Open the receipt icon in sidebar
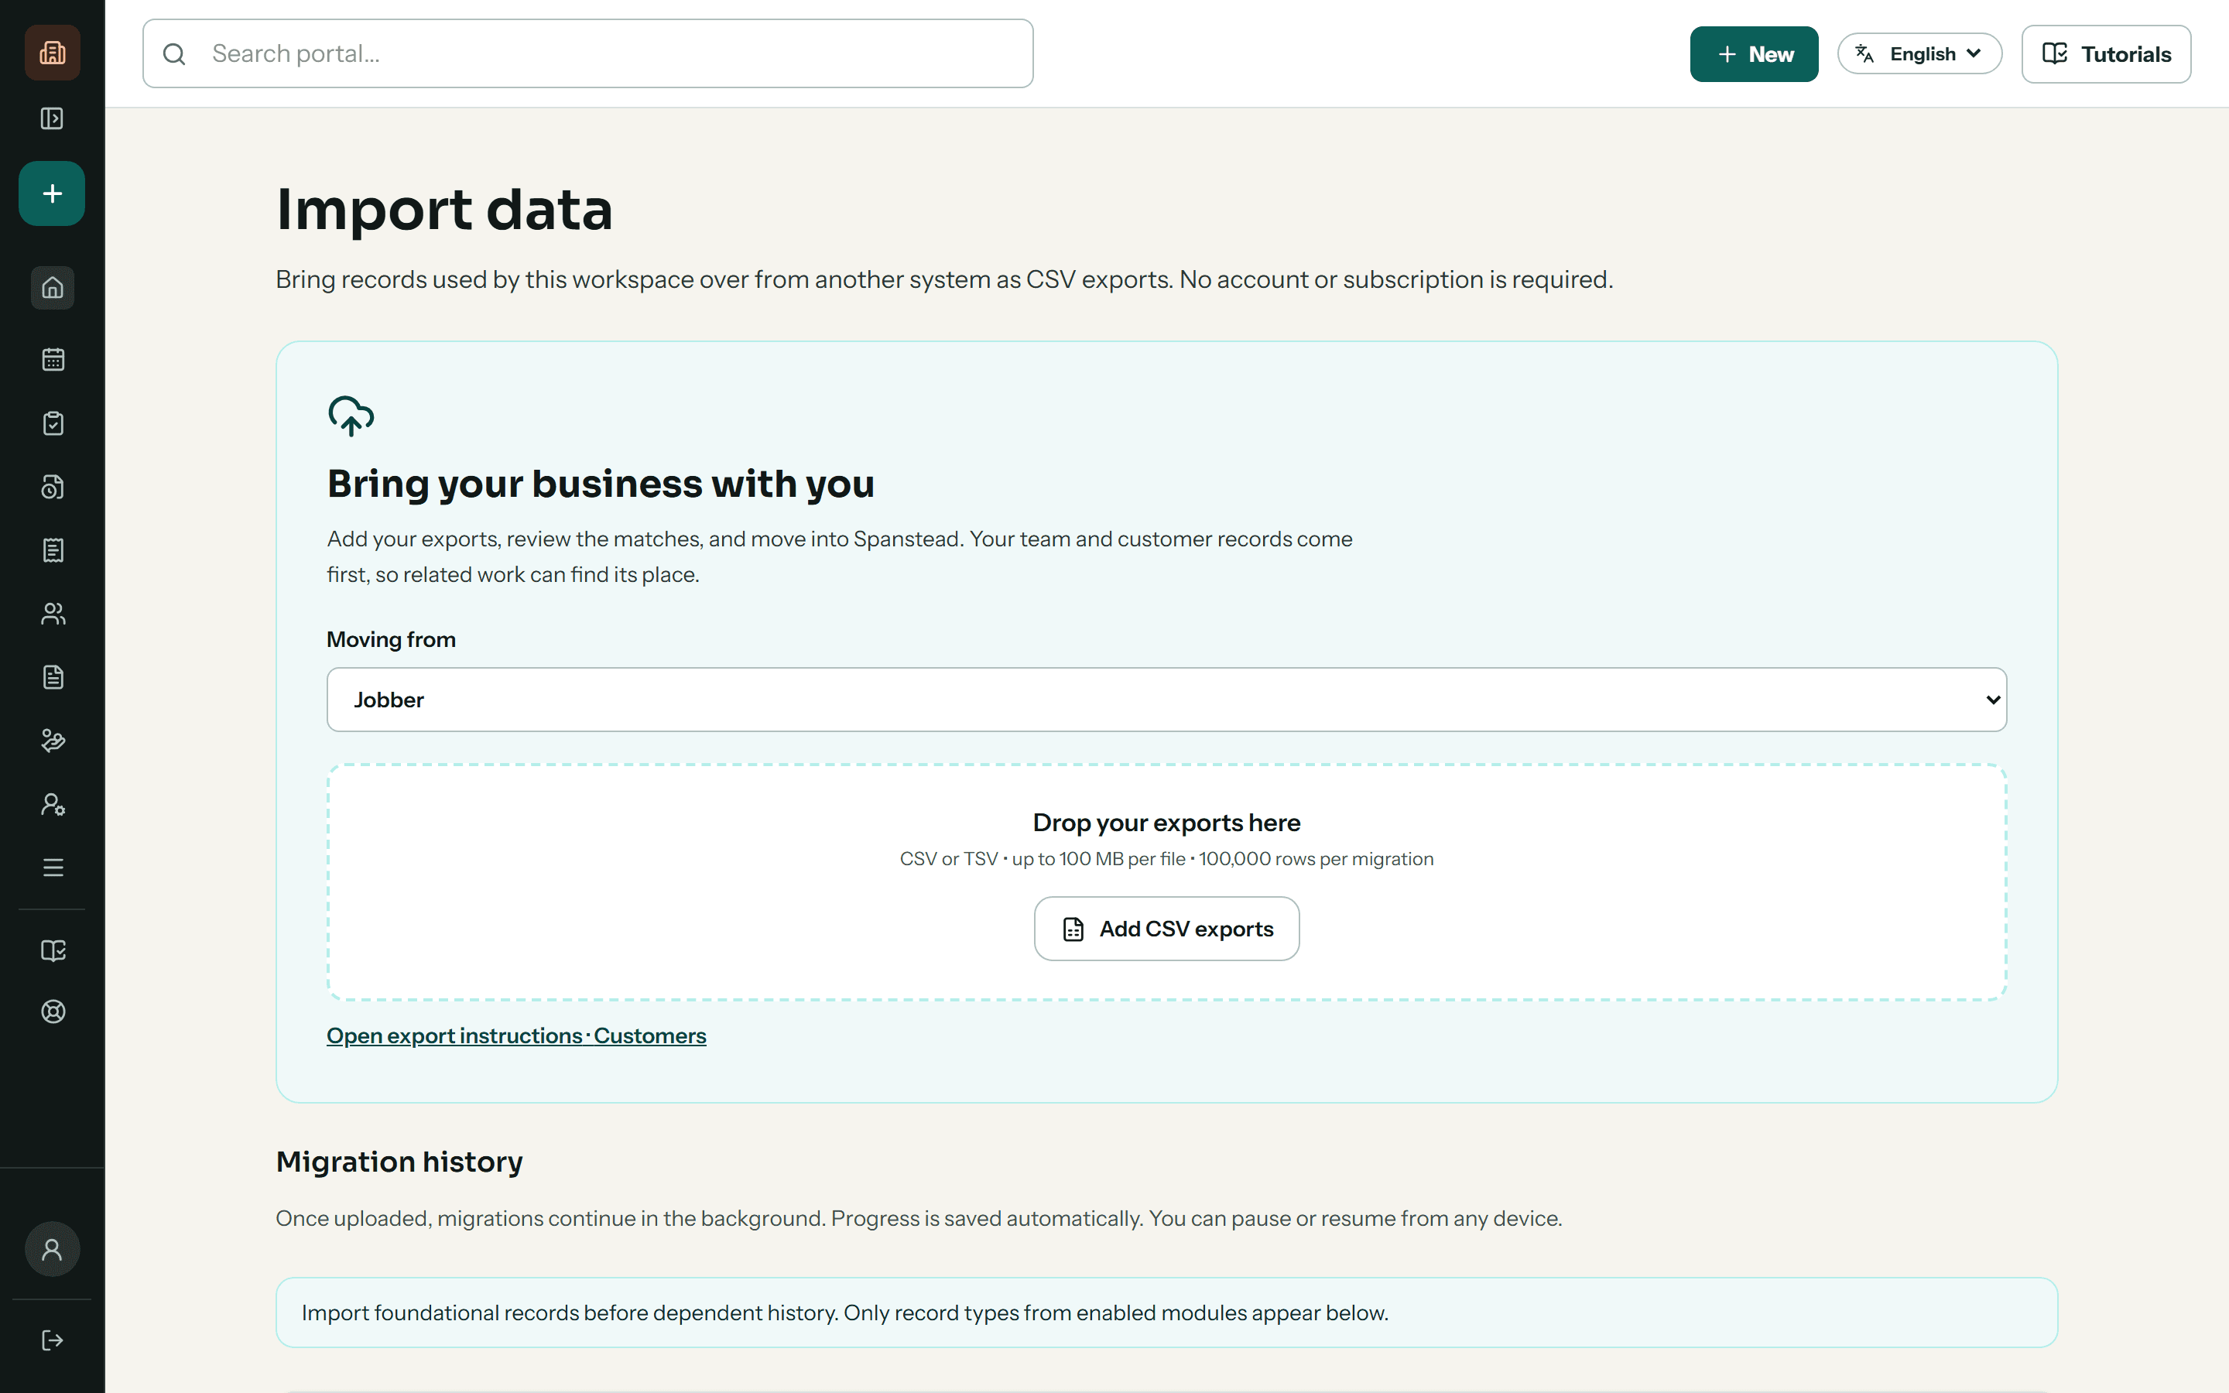 click(x=53, y=550)
